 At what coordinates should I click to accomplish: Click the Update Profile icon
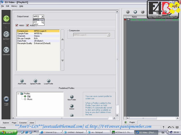[35, 81]
